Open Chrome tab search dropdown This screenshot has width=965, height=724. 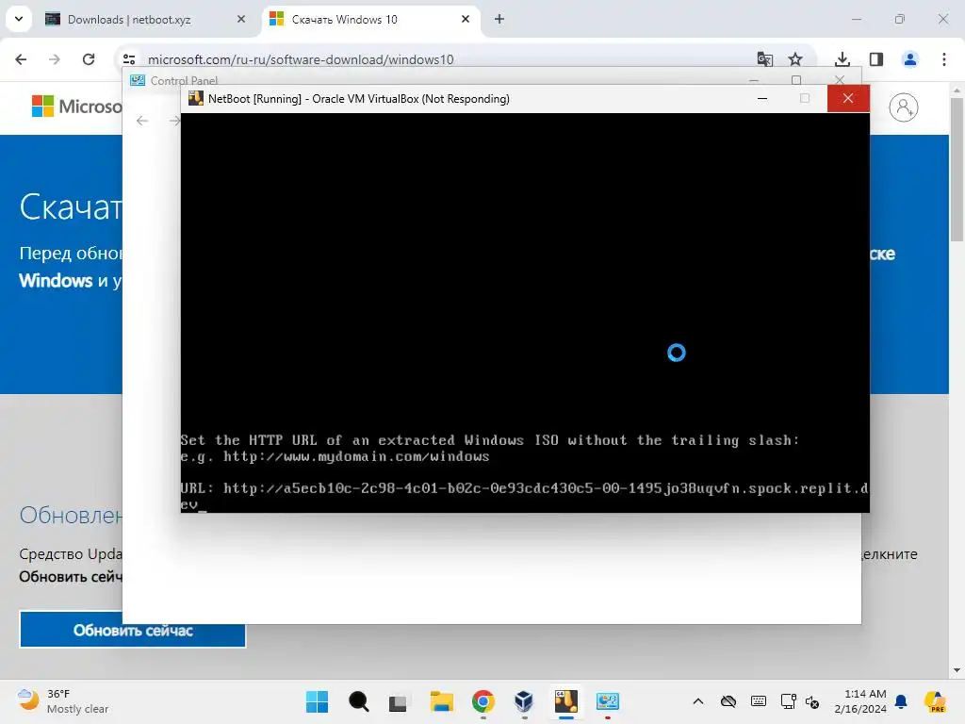point(19,19)
